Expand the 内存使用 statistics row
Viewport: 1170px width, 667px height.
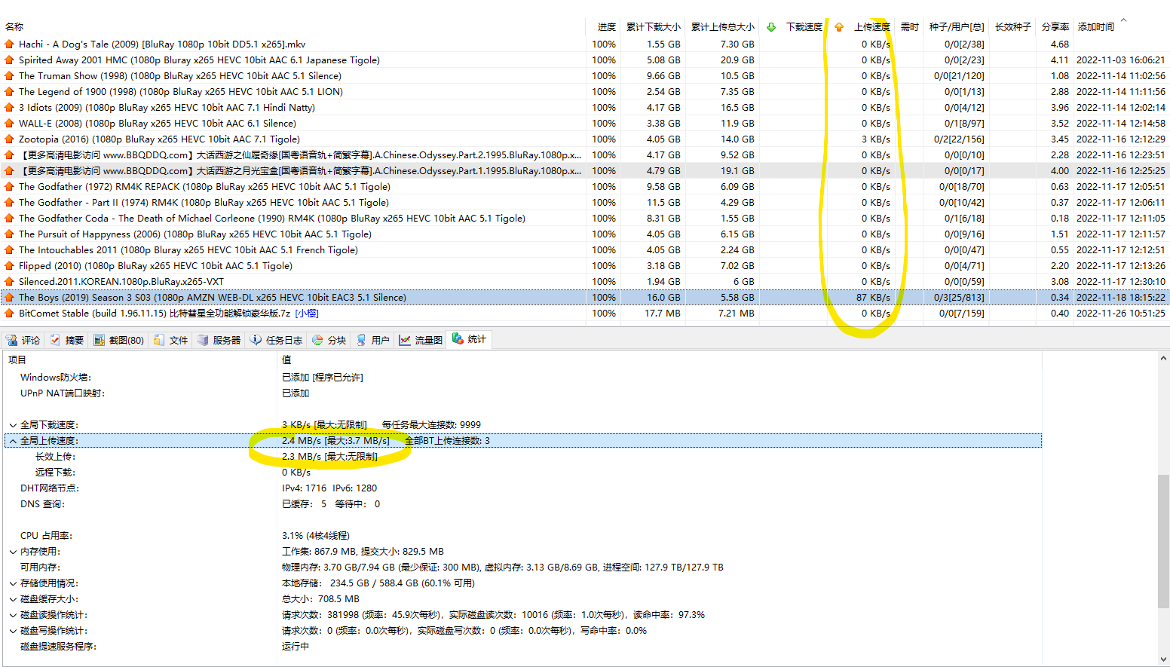click(x=13, y=552)
